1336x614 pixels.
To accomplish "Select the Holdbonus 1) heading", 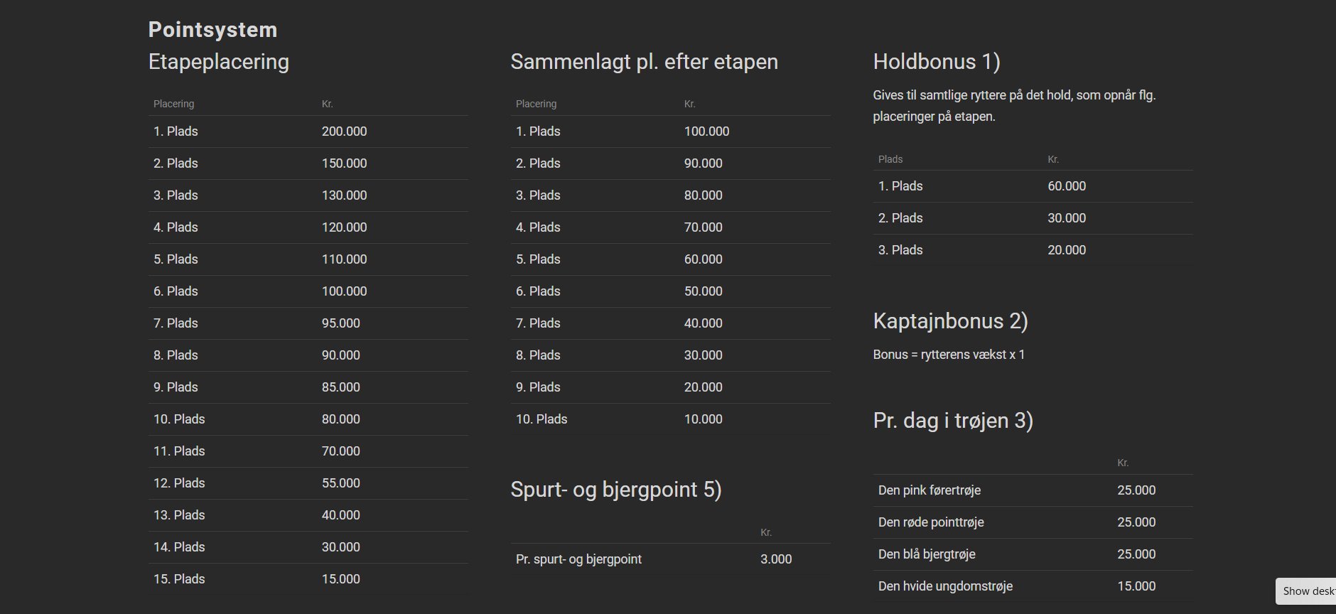I will [x=936, y=62].
